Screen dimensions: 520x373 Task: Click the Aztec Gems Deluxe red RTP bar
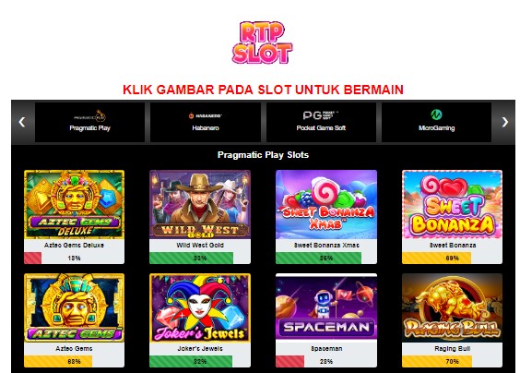[x=33, y=259]
